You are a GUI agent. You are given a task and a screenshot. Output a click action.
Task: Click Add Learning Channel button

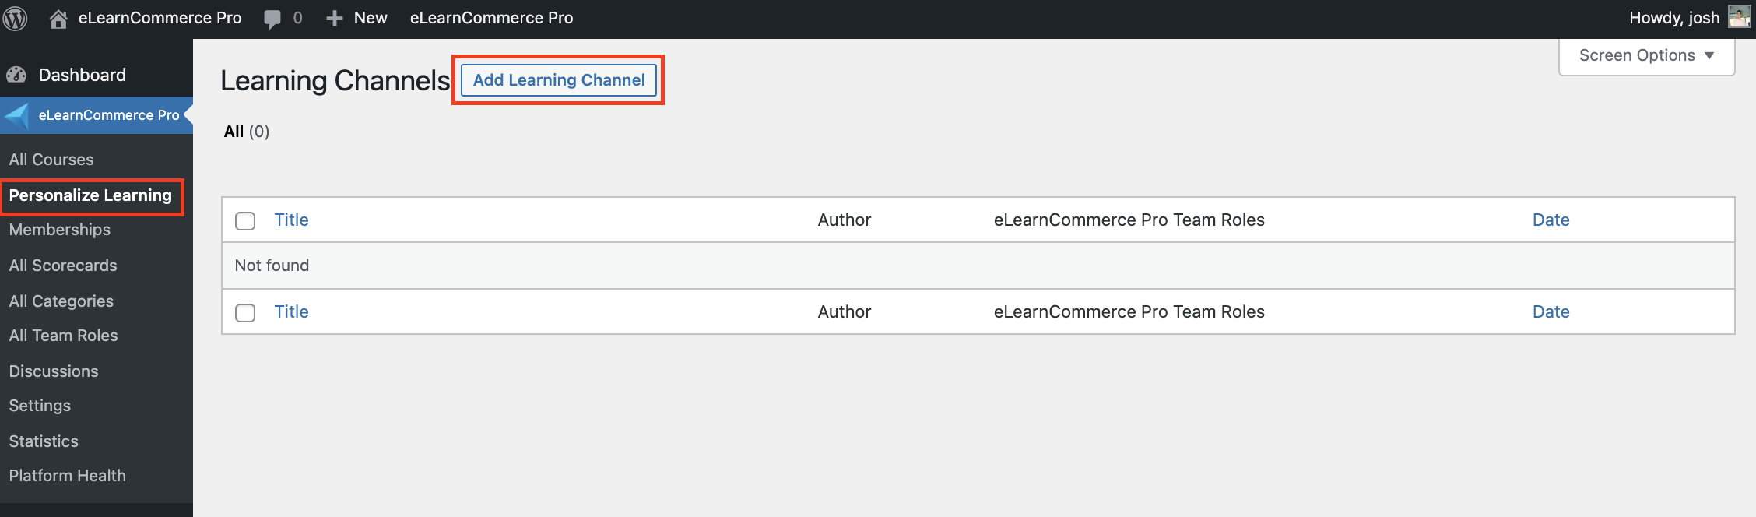(x=559, y=80)
